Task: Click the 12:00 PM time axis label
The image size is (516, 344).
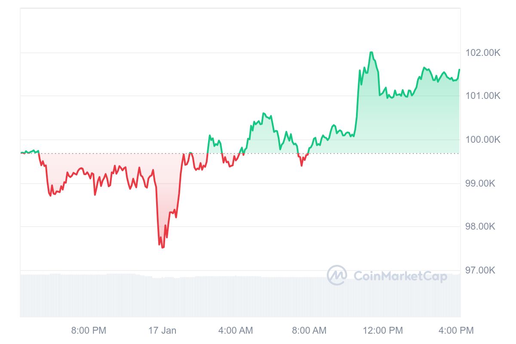Action: (x=383, y=330)
